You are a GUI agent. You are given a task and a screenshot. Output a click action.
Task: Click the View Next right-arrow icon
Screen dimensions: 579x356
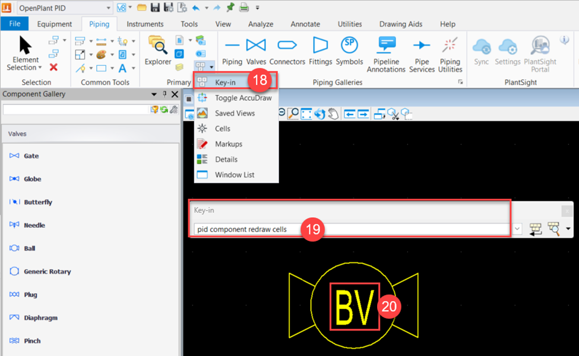point(363,114)
